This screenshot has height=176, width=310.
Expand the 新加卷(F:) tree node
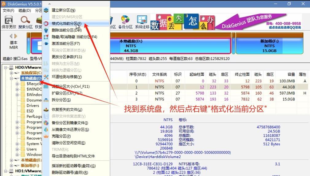11,166
